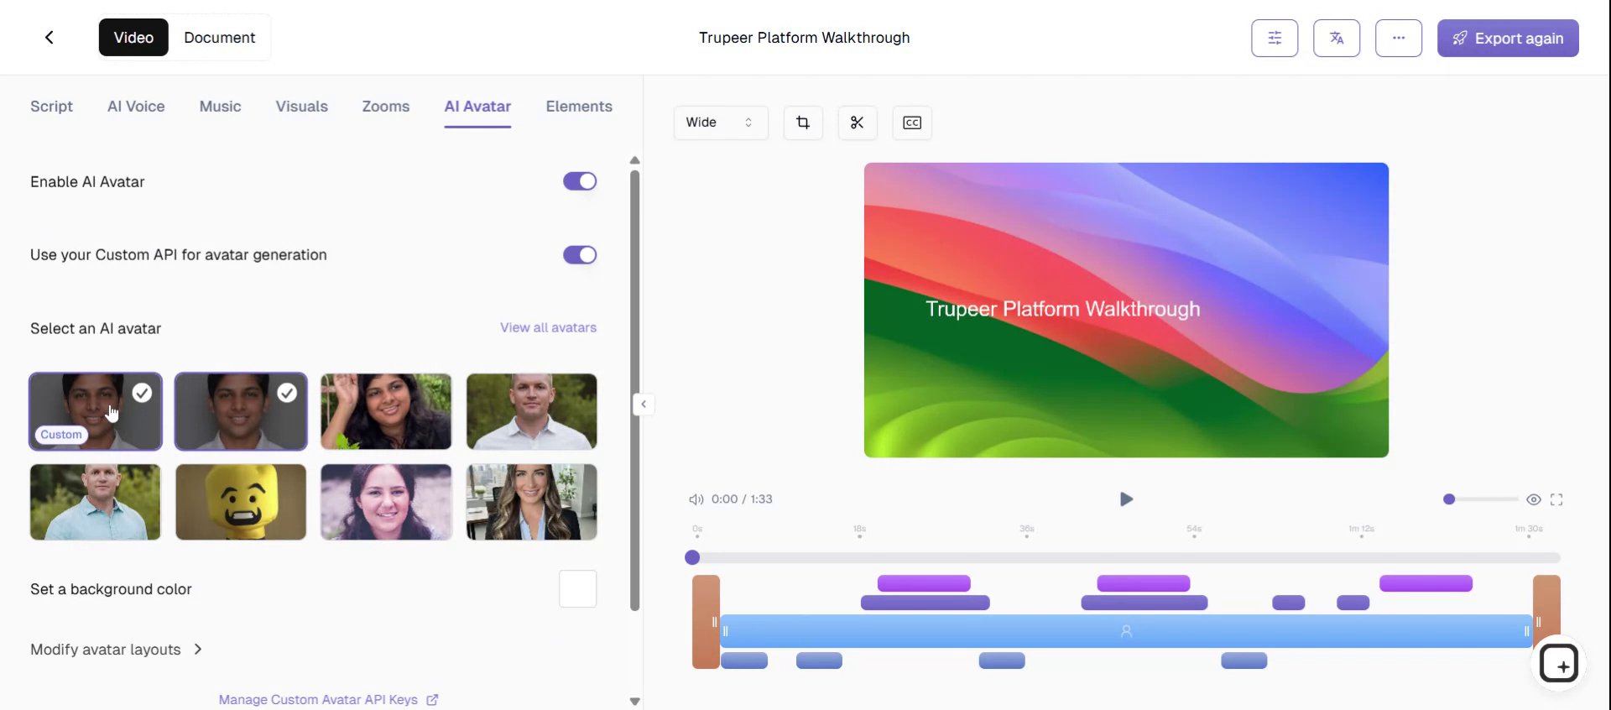The image size is (1611, 710).
Task: Collapse the left panel with chevron handle
Action: 644,405
